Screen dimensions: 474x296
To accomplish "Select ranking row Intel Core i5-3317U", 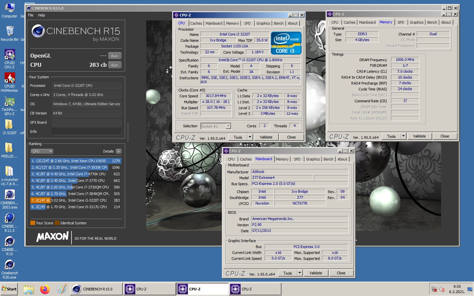I will point(76,207).
